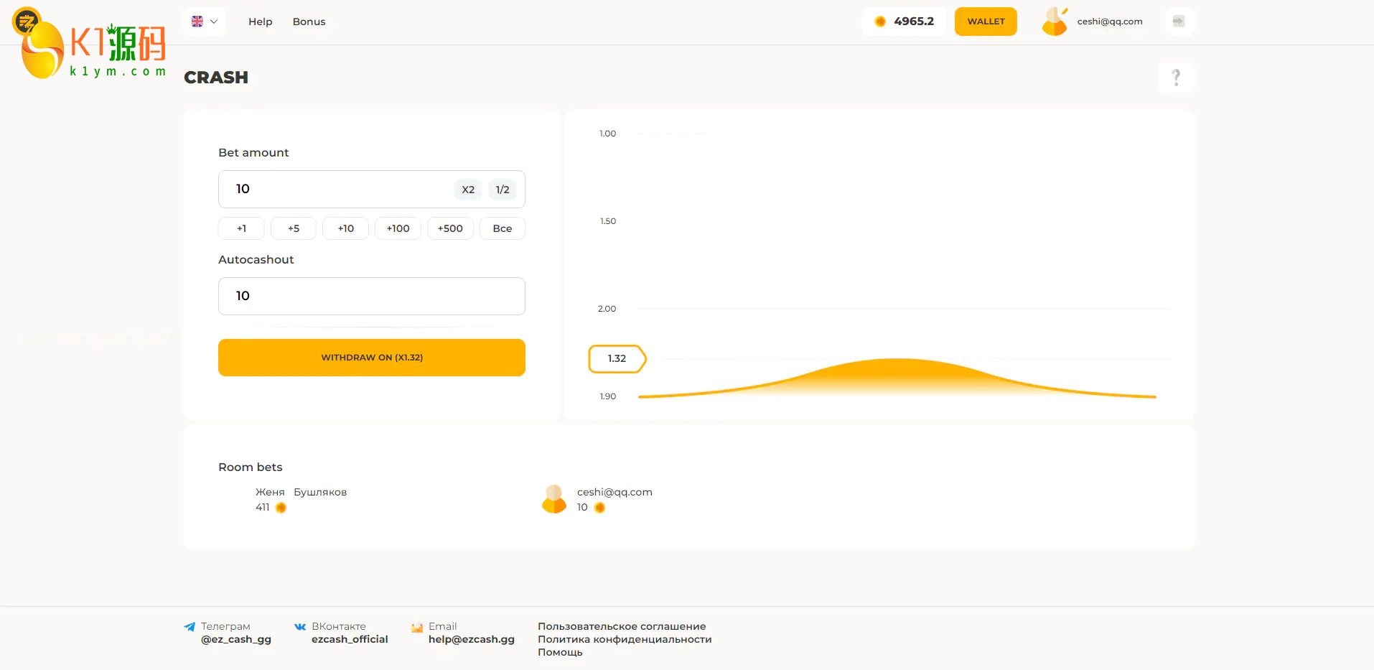
Task: Add +1 to the bet
Action: click(241, 228)
